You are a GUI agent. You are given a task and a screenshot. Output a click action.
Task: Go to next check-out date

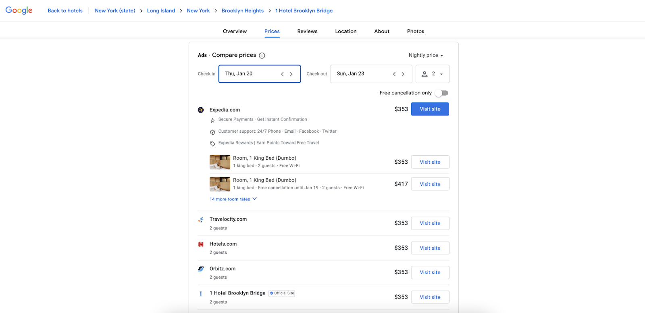point(403,74)
